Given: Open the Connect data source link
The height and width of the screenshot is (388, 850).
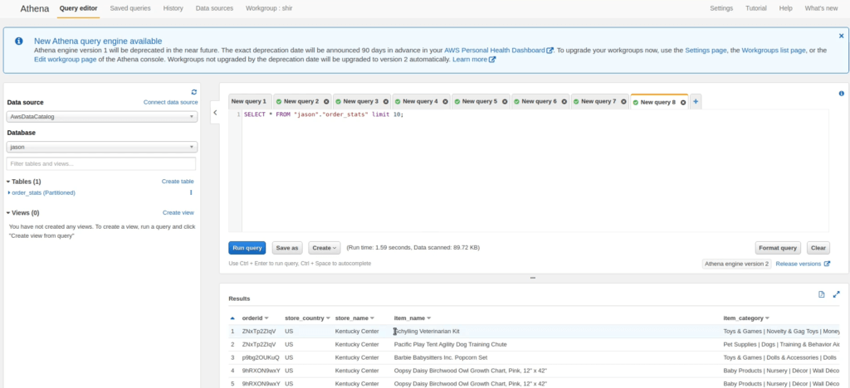Looking at the screenshot, I should pyautogui.click(x=171, y=102).
